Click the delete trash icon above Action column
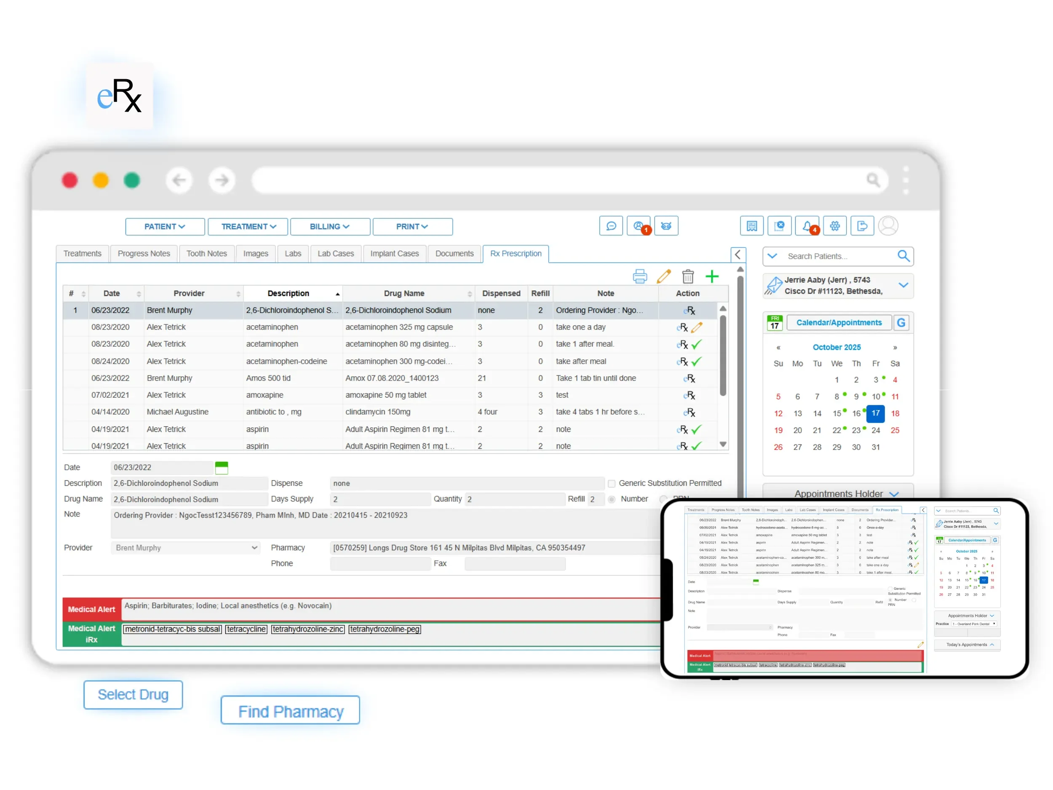The image size is (1053, 790). click(688, 276)
